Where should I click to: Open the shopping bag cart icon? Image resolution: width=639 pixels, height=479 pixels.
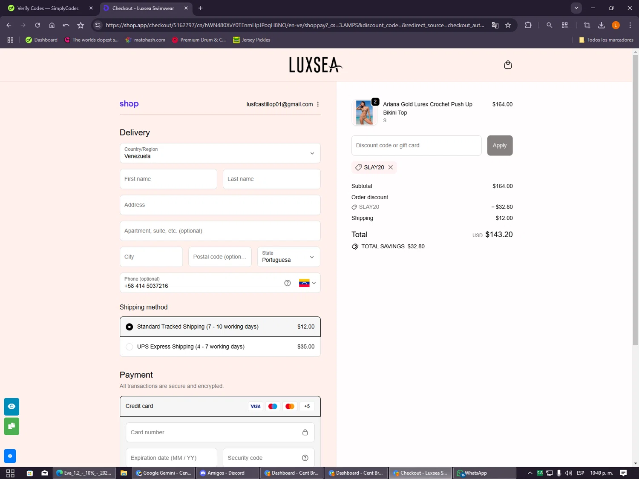(x=507, y=65)
